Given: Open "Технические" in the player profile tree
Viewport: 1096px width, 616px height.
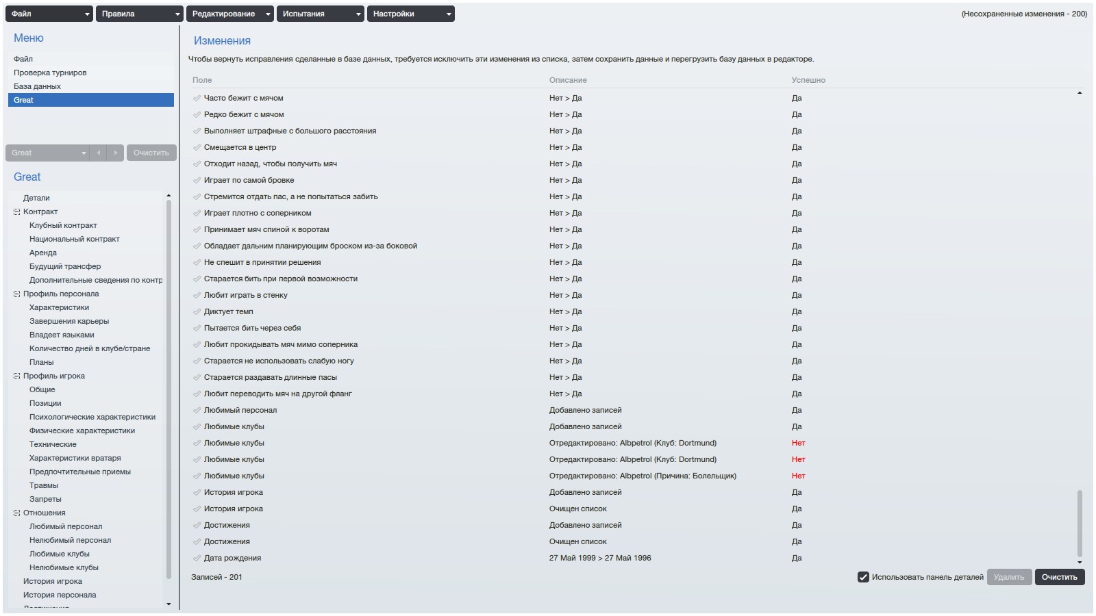Looking at the screenshot, I should coord(53,444).
